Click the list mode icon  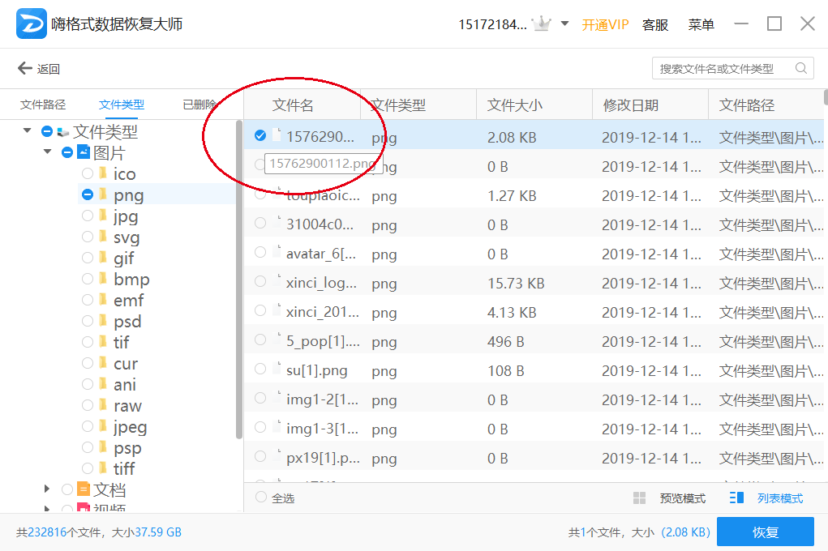[736, 498]
